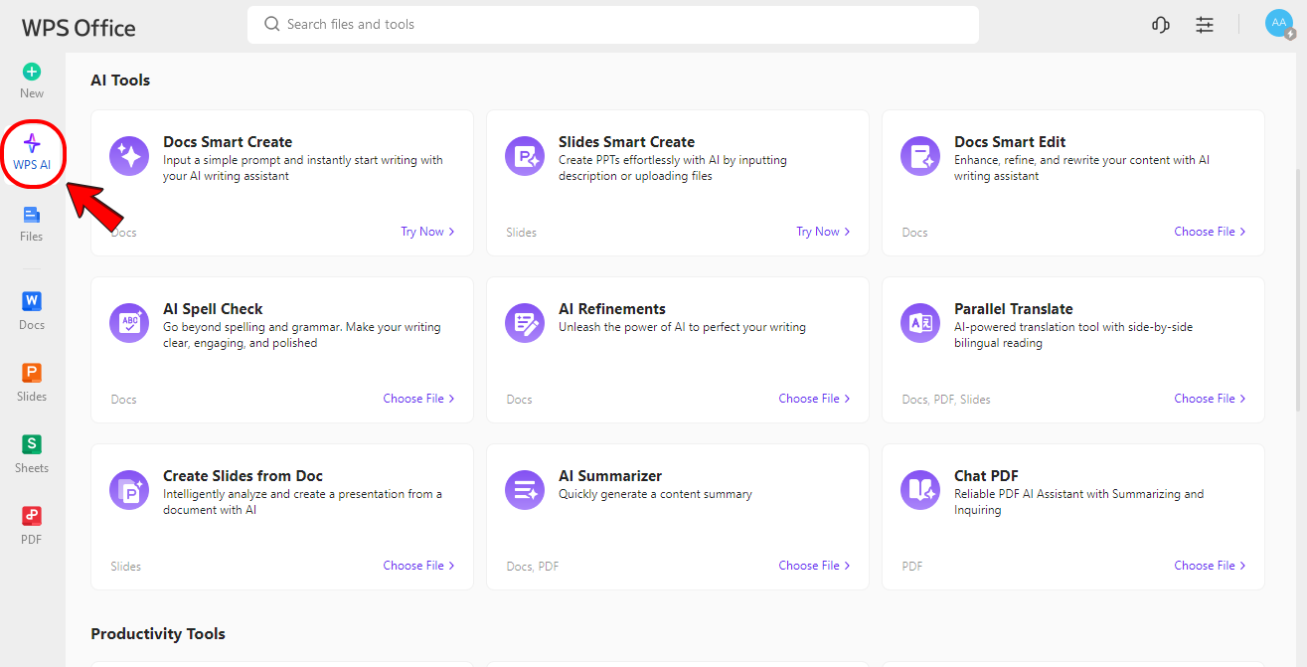Click Try Now for Docs Smart Create
This screenshot has height=667, width=1307.
pyautogui.click(x=427, y=232)
